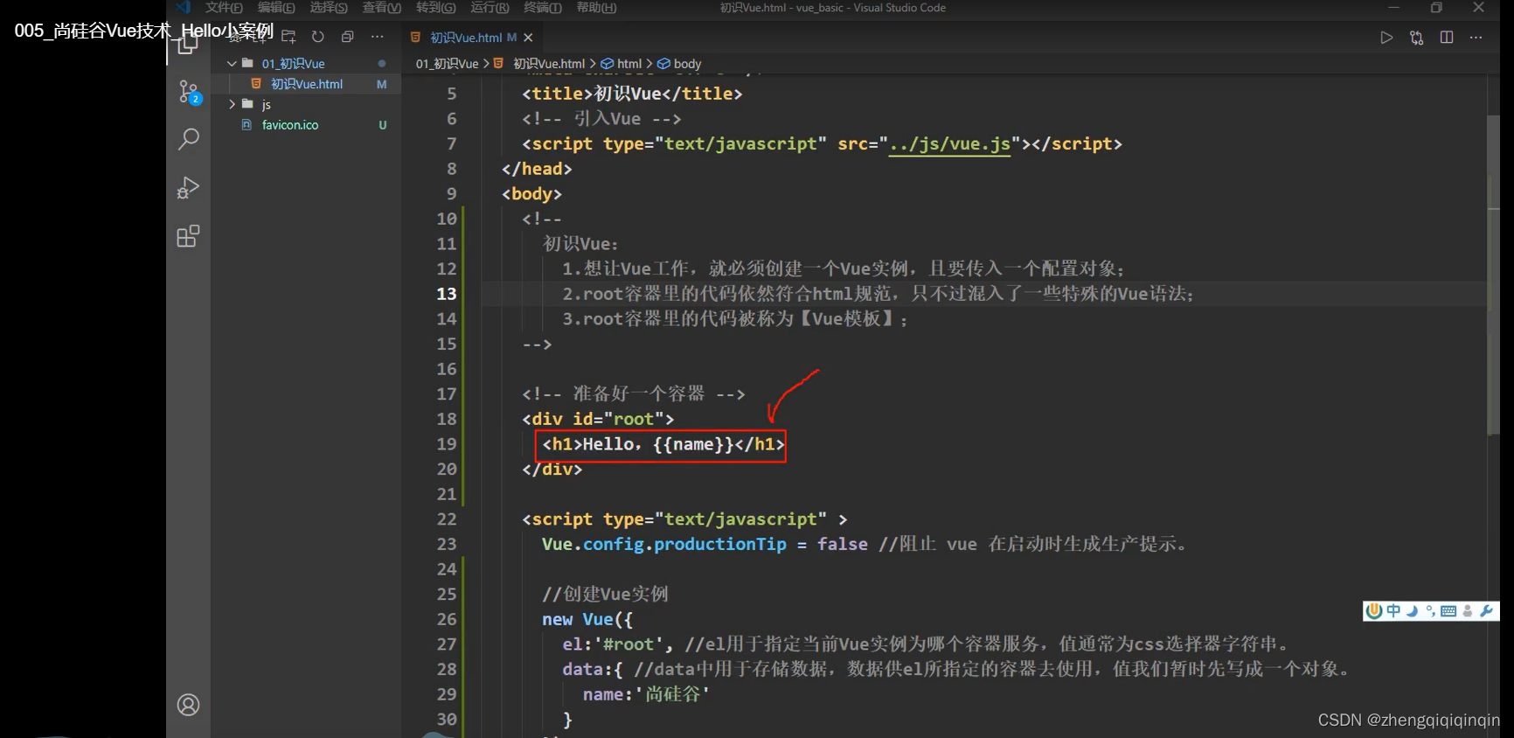Split the editor to the right
Viewport: 1514px width, 738px height.
pos(1447,38)
